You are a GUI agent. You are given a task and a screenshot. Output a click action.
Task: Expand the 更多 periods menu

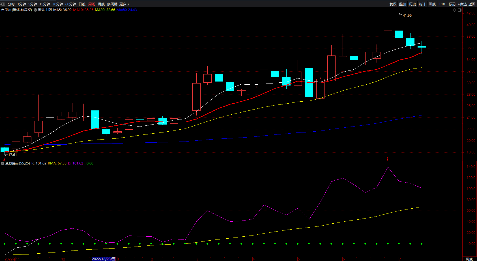click(124, 4)
